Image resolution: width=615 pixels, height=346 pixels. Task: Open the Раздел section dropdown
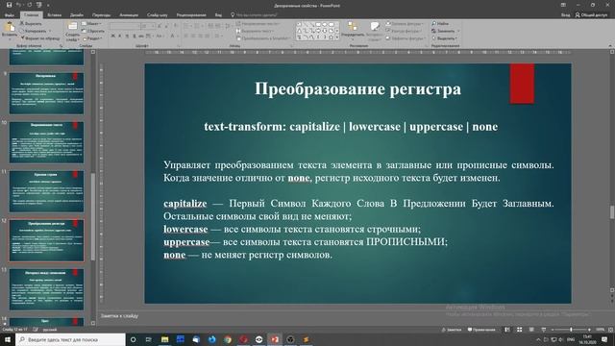click(x=92, y=38)
